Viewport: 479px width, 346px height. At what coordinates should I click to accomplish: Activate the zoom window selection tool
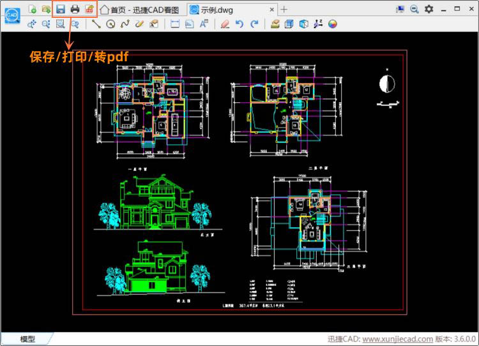click(x=61, y=24)
